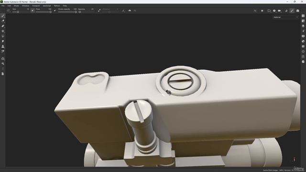Screen dimensions: 306x172
Task: Click the Spacing slider handle
Action: click(x=80, y=12)
